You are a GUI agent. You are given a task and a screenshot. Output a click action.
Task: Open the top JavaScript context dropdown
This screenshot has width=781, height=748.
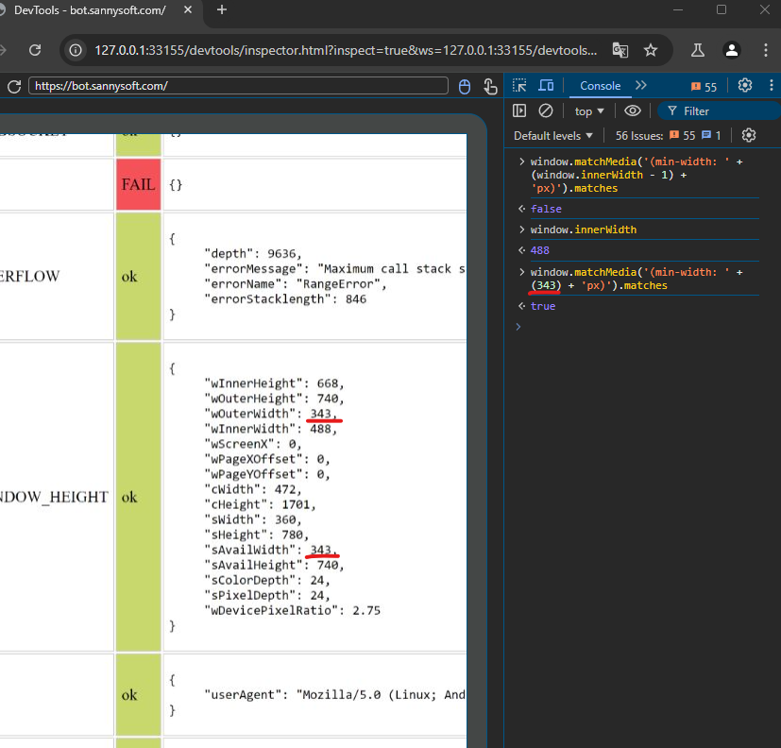[x=589, y=111]
